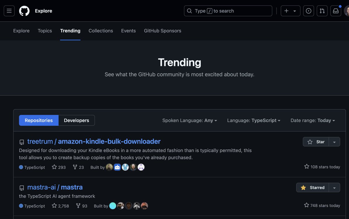
Task: Open the notifications inbox icon
Action: point(336,11)
